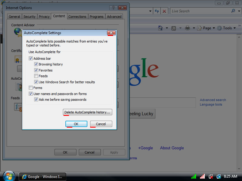Uncheck Browsing history checkbox
This screenshot has height=181, width=242.
[x=36, y=64]
